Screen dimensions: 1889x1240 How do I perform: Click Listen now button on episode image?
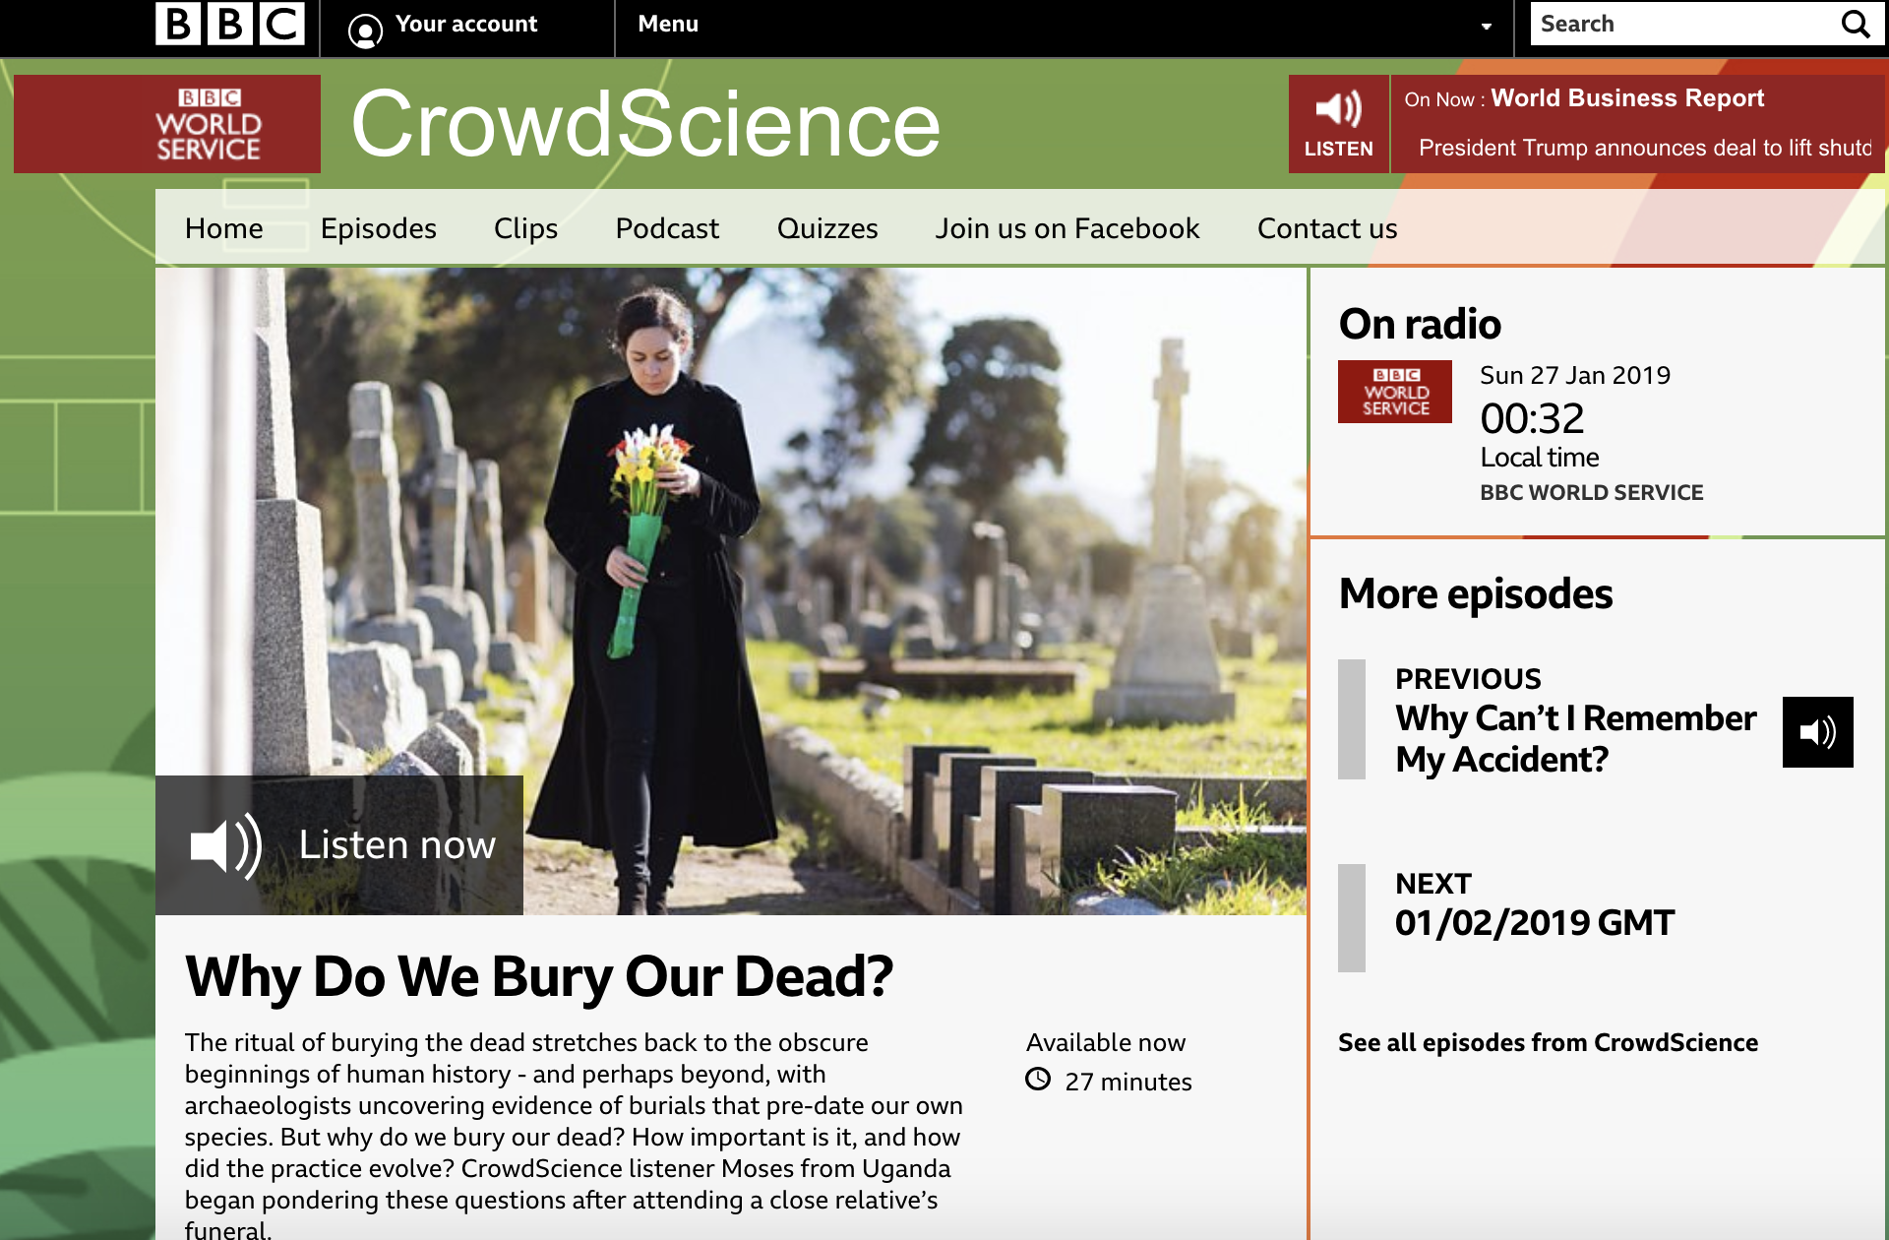(x=339, y=845)
